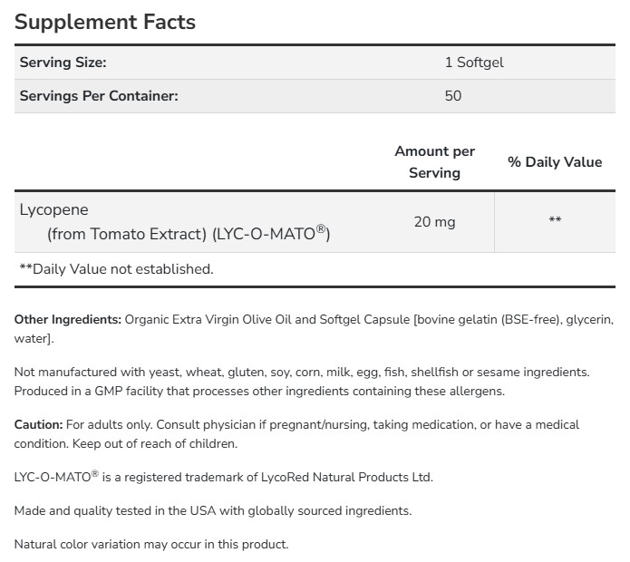Click the Made and quality tested in USA line
Screen dimensions: 630x562
(x=213, y=510)
